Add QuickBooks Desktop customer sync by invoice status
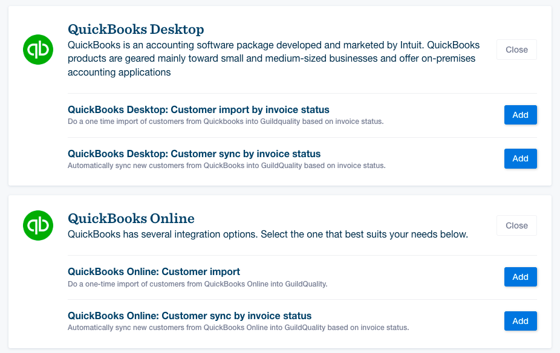 pyautogui.click(x=520, y=158)
